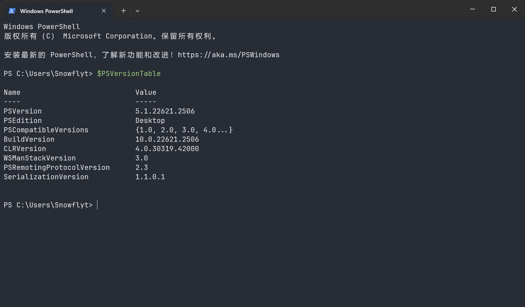Click the PSRemotingProtocolVersion label

(57, 167)
